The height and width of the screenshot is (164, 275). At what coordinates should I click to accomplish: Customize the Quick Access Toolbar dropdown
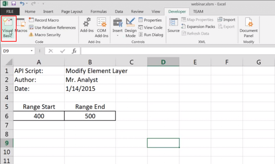pyautogui.click(x=43, y=3)
